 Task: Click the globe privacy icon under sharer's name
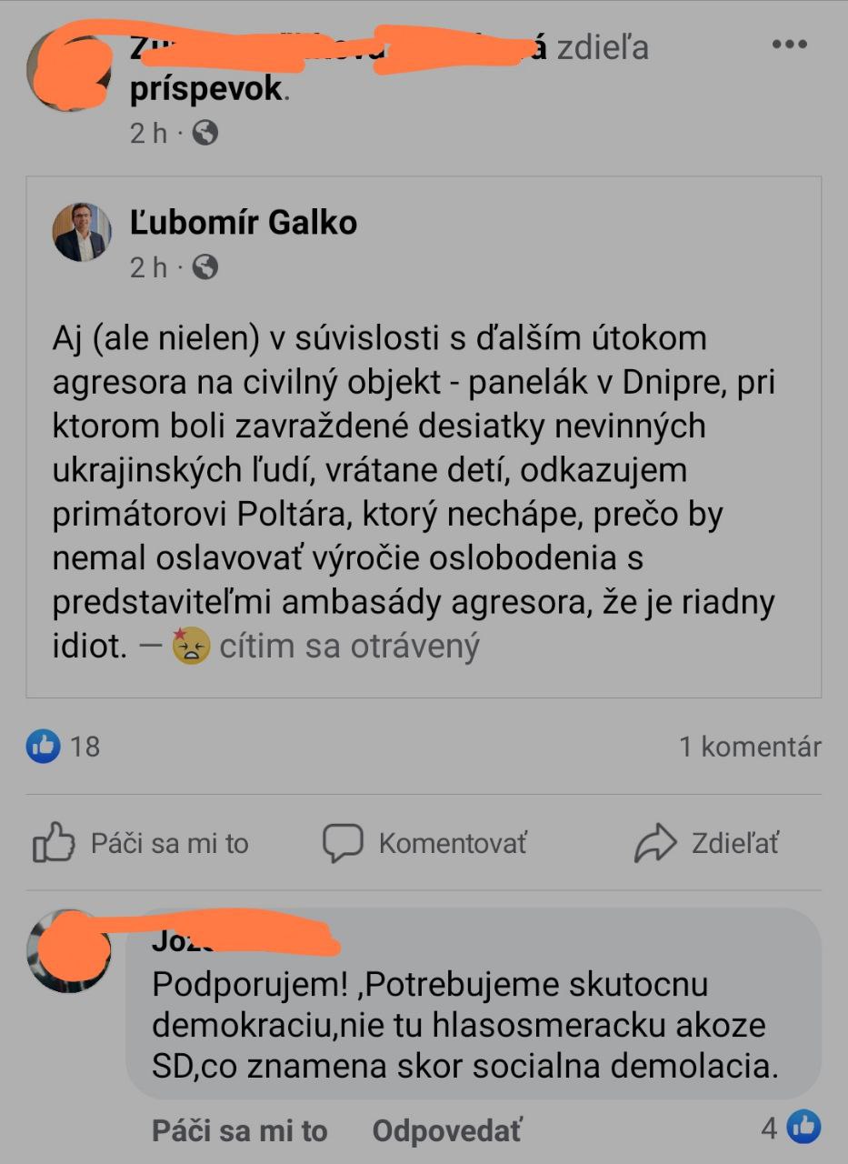(205, 134)
